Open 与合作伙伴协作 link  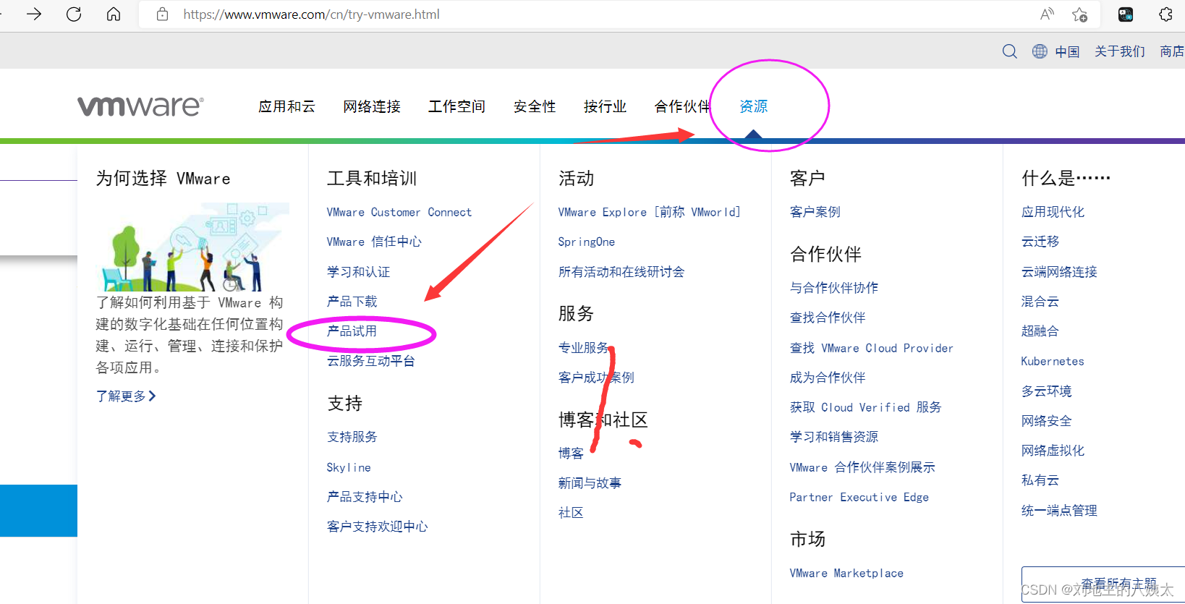click(834, 288)
